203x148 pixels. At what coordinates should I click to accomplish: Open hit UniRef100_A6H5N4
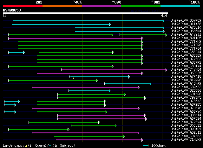point(186,31)
